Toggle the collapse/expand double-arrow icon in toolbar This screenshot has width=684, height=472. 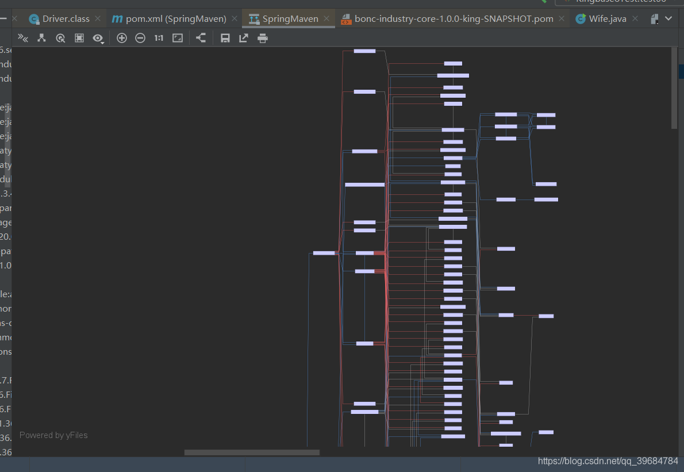[23, 39]
